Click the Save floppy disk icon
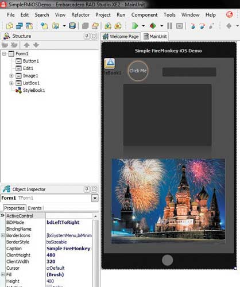This screenshot has height=287, width=240. coord(72,26)
